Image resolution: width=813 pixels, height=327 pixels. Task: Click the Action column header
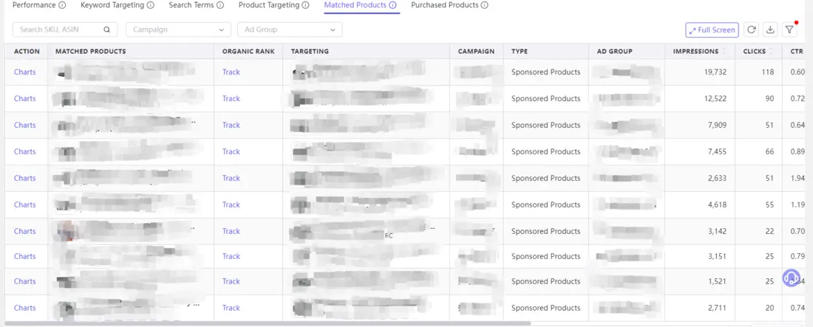pos(27,52)
